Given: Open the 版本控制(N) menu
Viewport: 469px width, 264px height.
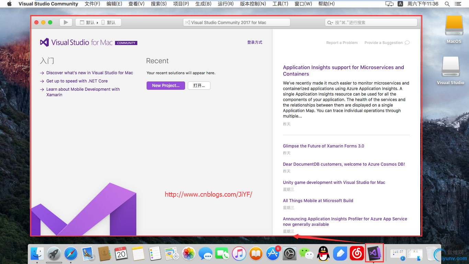Looking at the screenshot, I should (x=253, y=4).
